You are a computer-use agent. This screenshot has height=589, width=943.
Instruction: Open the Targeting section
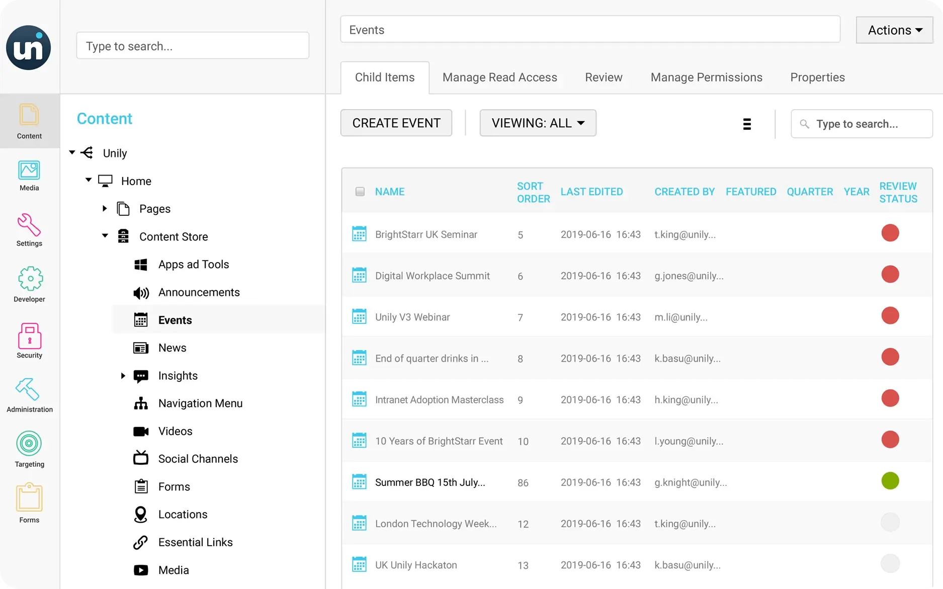(29, 449)
